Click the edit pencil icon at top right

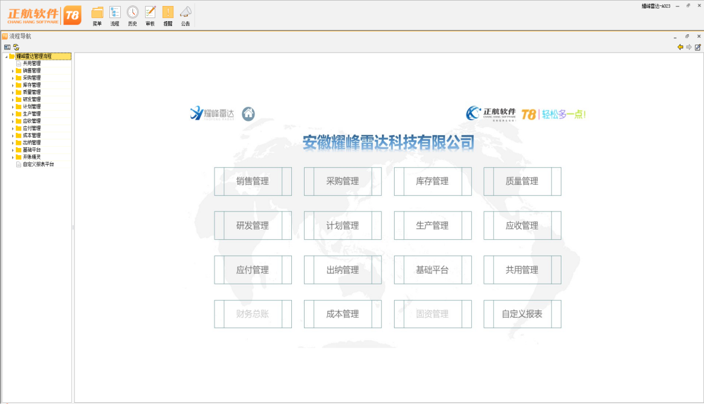698,47
